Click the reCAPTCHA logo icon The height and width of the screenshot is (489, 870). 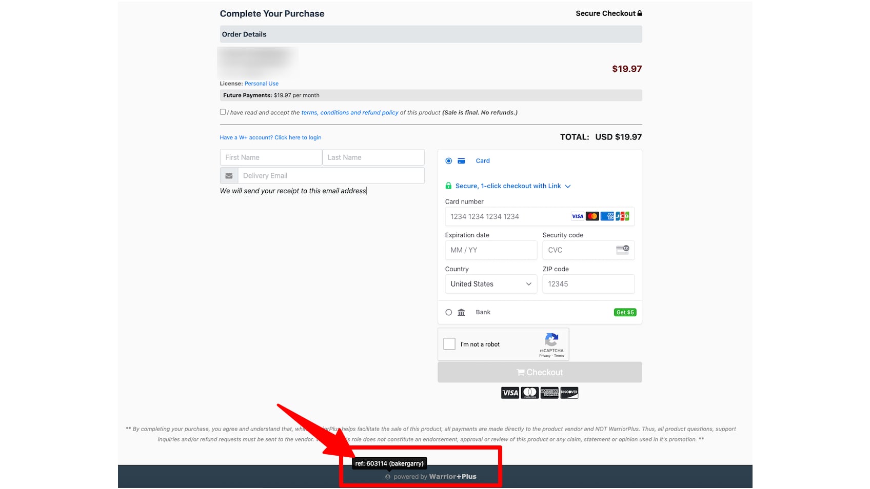pyautogui.click(x=551, y=339)
